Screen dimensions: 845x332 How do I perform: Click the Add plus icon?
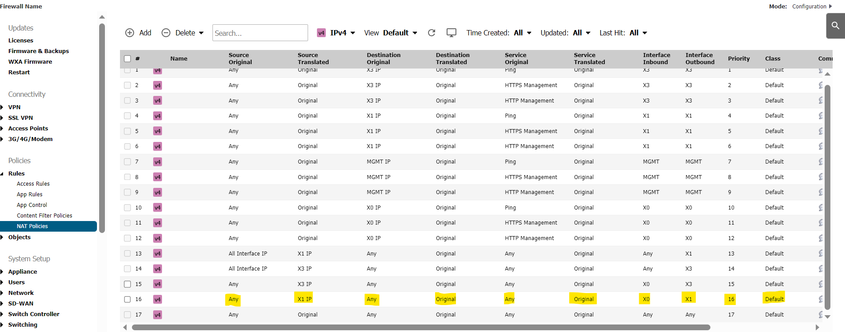pos(130,33)
